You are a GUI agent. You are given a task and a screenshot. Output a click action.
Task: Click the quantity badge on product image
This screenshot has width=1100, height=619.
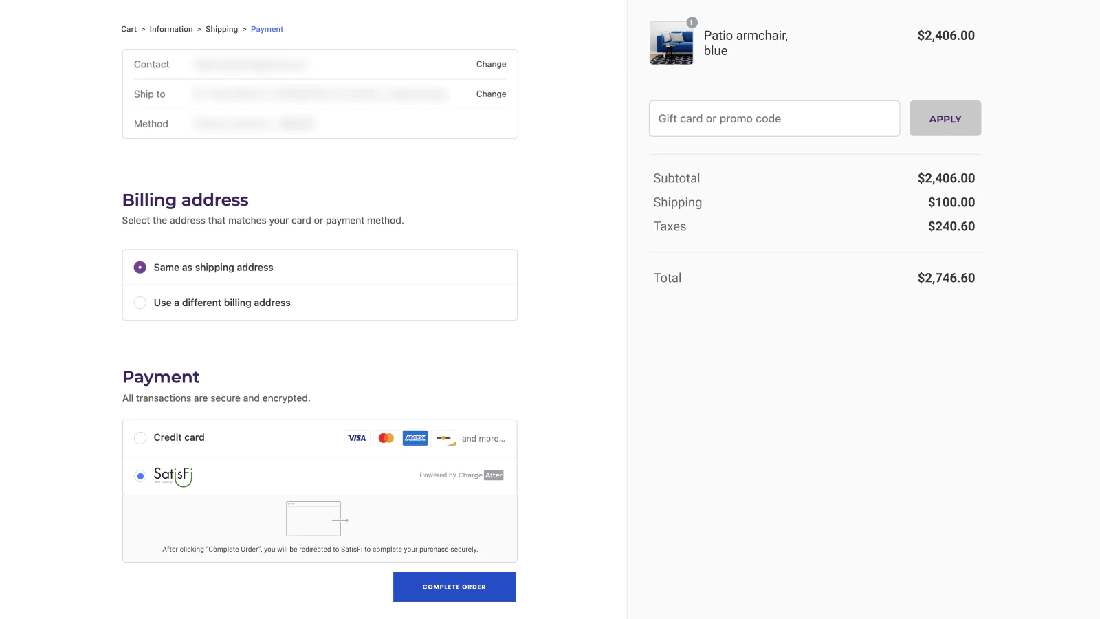(692, 23)
